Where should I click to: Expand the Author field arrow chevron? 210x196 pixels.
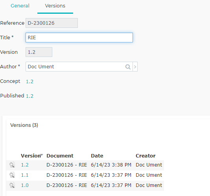coord(135,67)
